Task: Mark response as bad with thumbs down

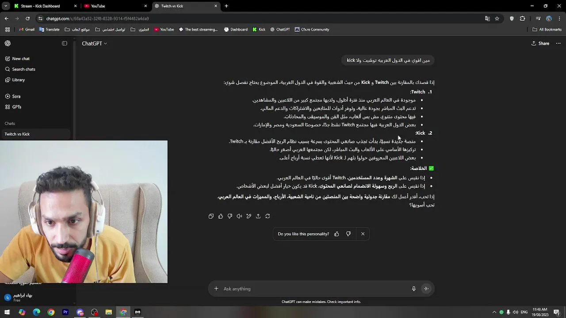Action: [230, 216]
